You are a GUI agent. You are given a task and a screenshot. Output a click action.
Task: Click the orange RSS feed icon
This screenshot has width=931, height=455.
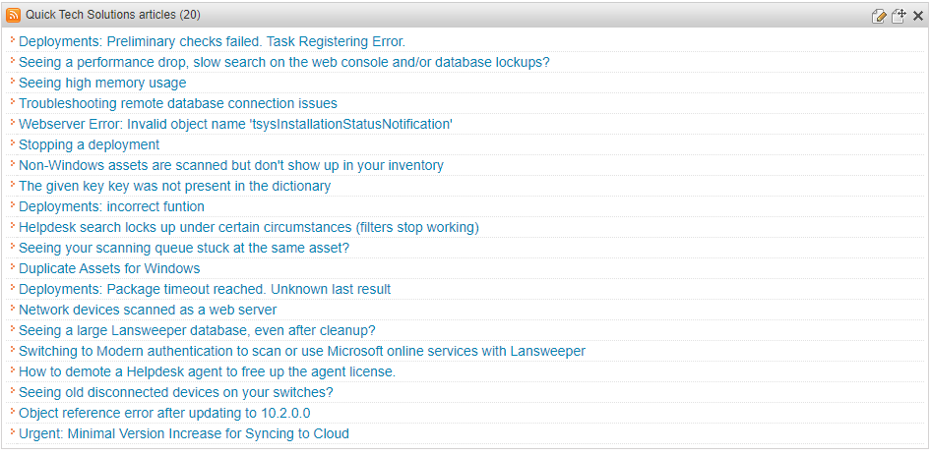click(15, 15)
